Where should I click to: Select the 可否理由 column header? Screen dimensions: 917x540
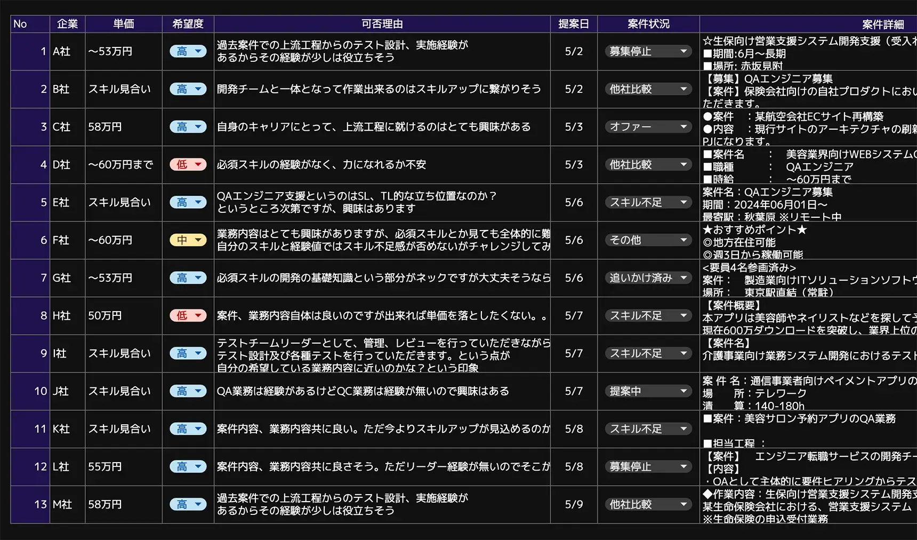[382, 24]
